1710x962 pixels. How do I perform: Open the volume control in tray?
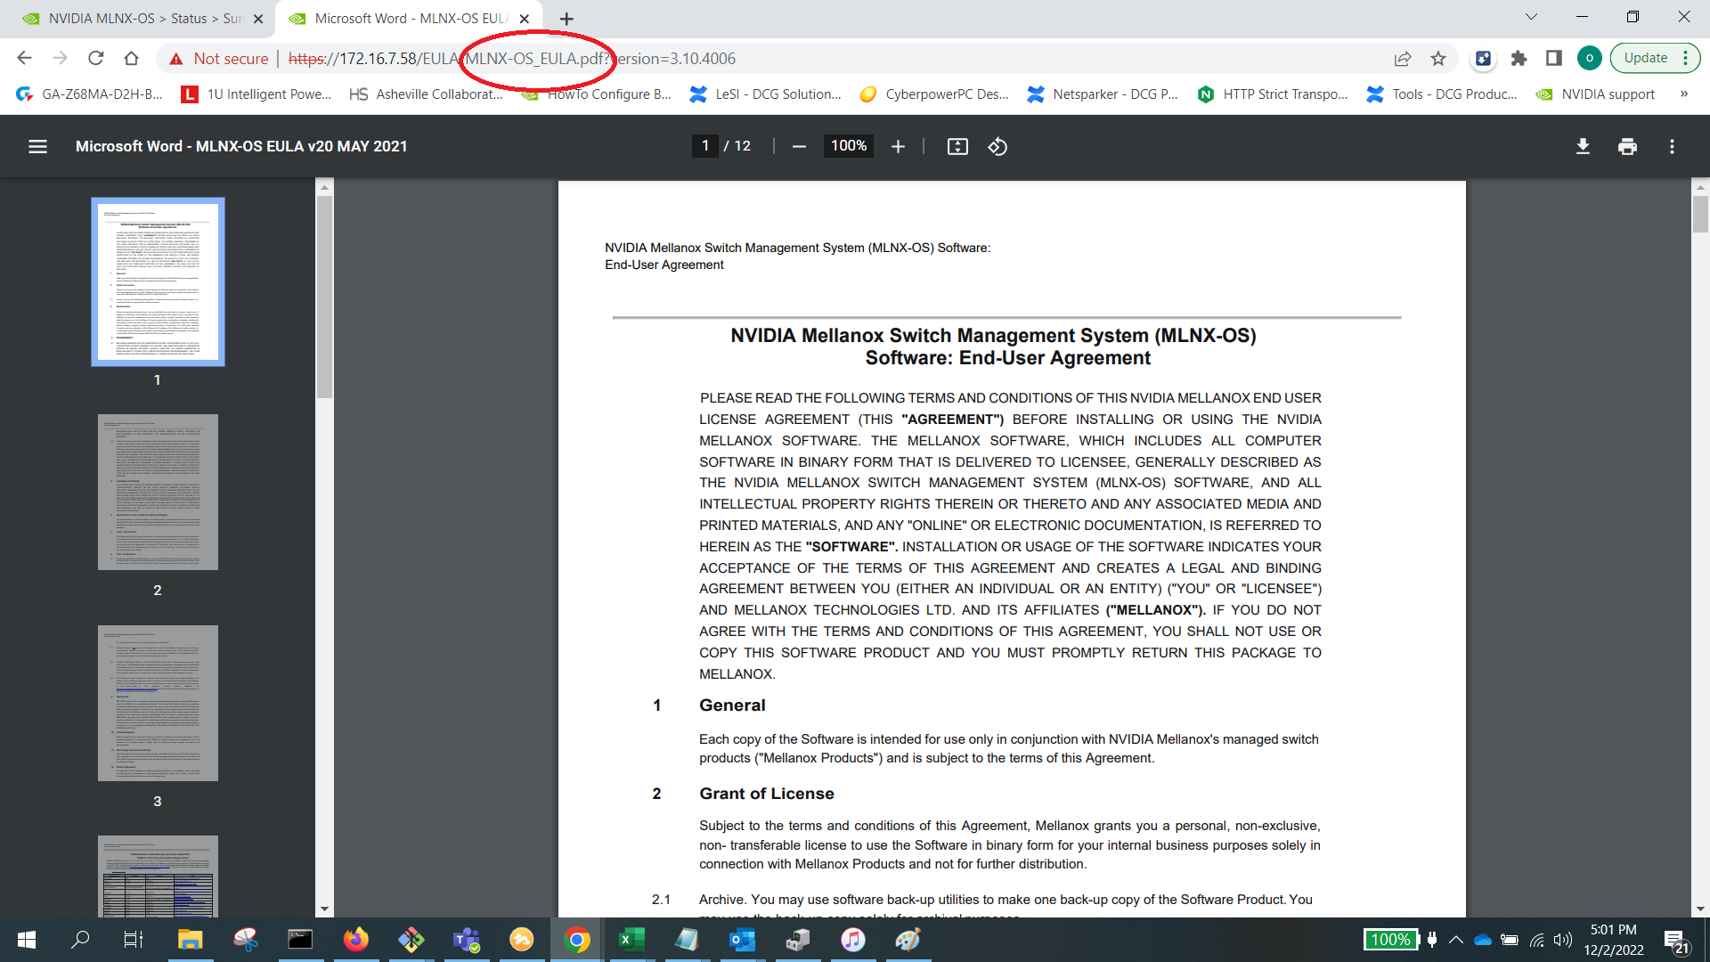point(1563,940)
